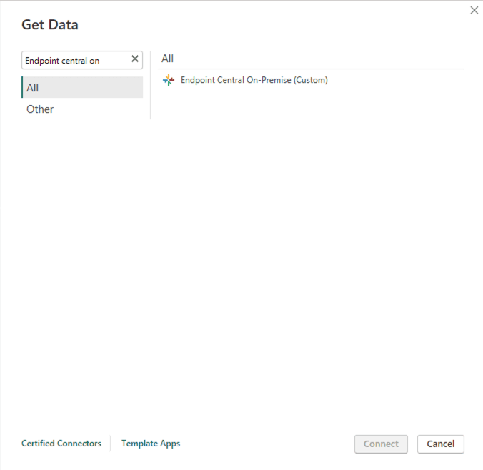Switch to the Other category

pyautogui.click(x=82, y=109)
